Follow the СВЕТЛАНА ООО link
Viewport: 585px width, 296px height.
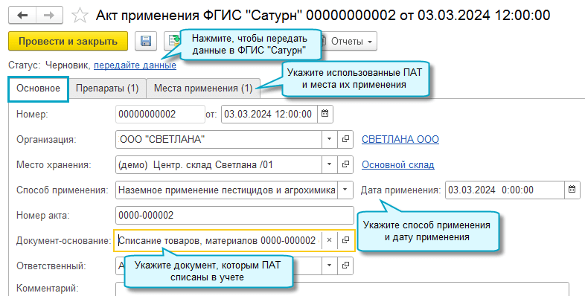coord(400,139)
